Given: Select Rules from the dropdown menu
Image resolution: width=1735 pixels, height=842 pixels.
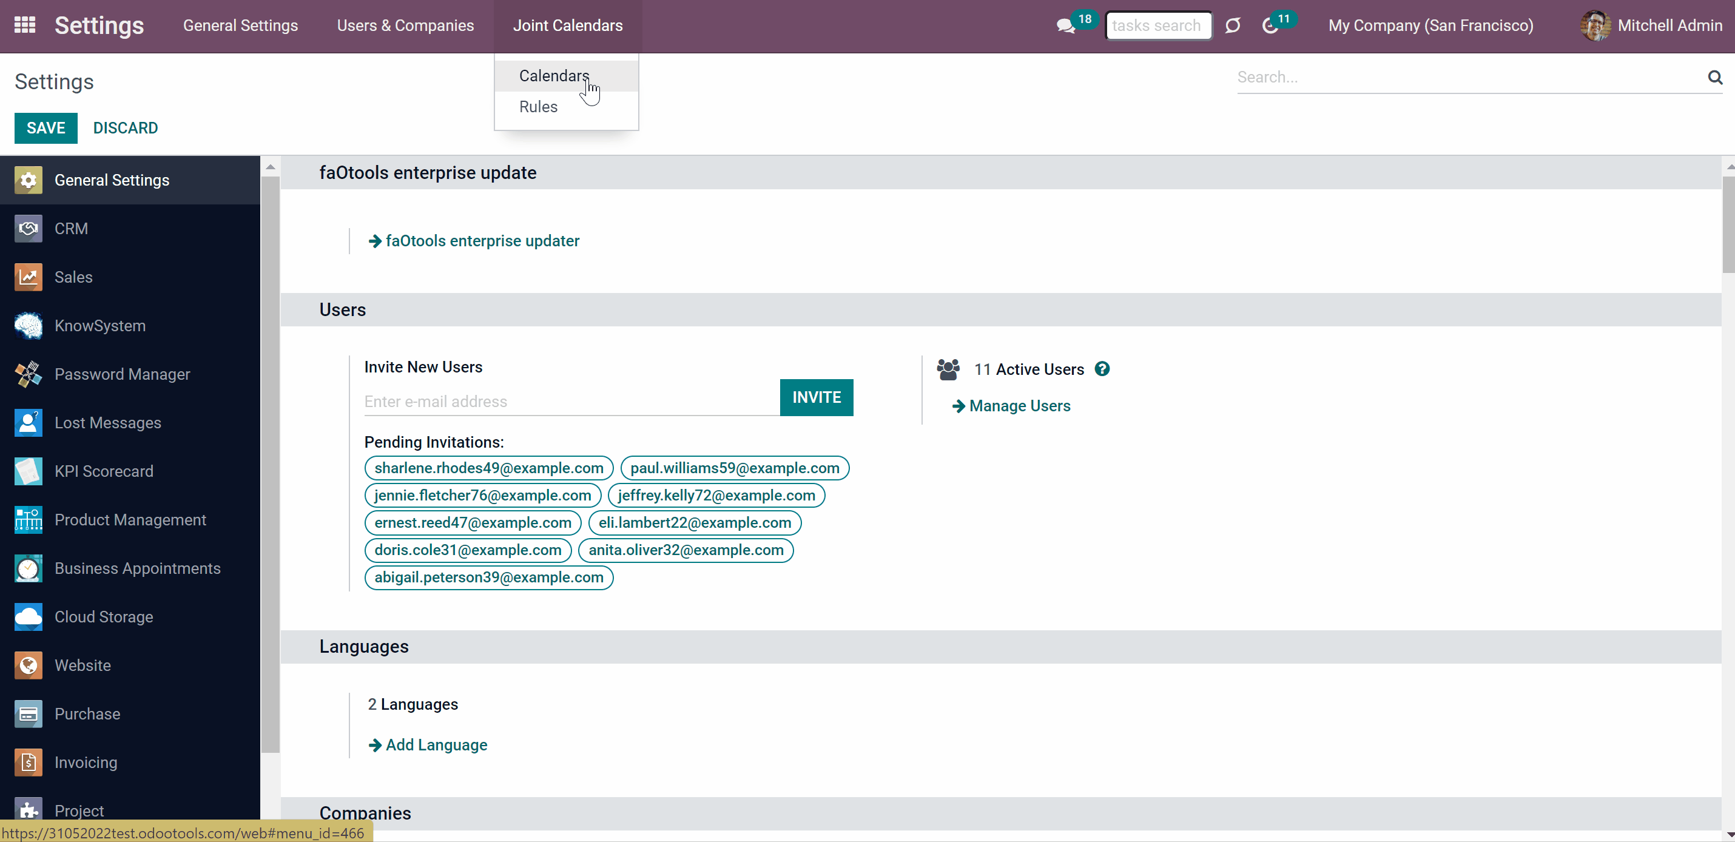Looking at the screenshot, I should tap(567, 106).
